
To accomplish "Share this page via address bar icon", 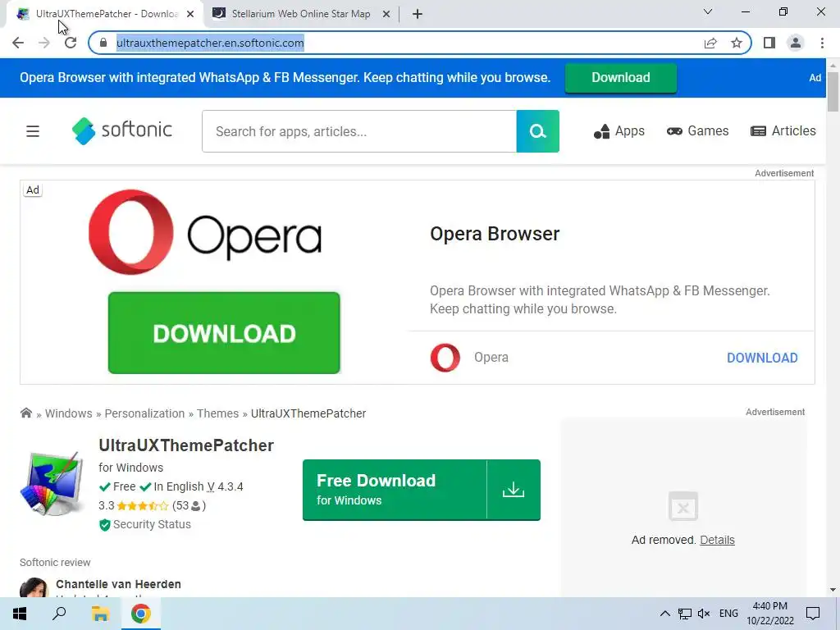I will coord(710,43).
